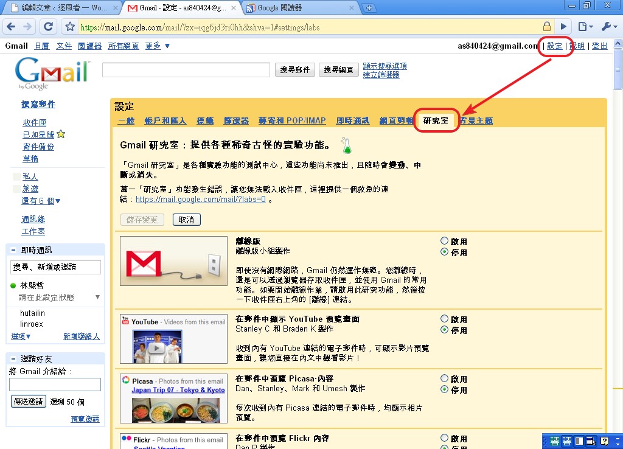This screenshot has width=623, height=449.
Task: Enable YouTube preview in mail
Action: coord(444,319)
